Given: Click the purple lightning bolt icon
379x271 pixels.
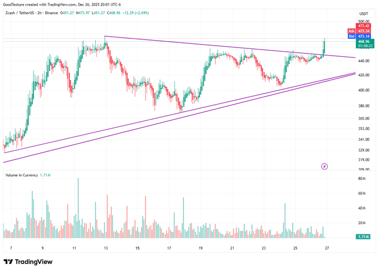Looking at the screenshot, I should [x=325, y=166].
